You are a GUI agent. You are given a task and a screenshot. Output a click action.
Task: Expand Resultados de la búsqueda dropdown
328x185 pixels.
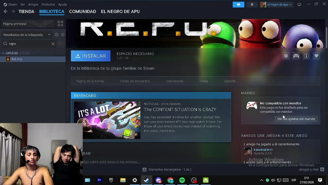[27, 35]
